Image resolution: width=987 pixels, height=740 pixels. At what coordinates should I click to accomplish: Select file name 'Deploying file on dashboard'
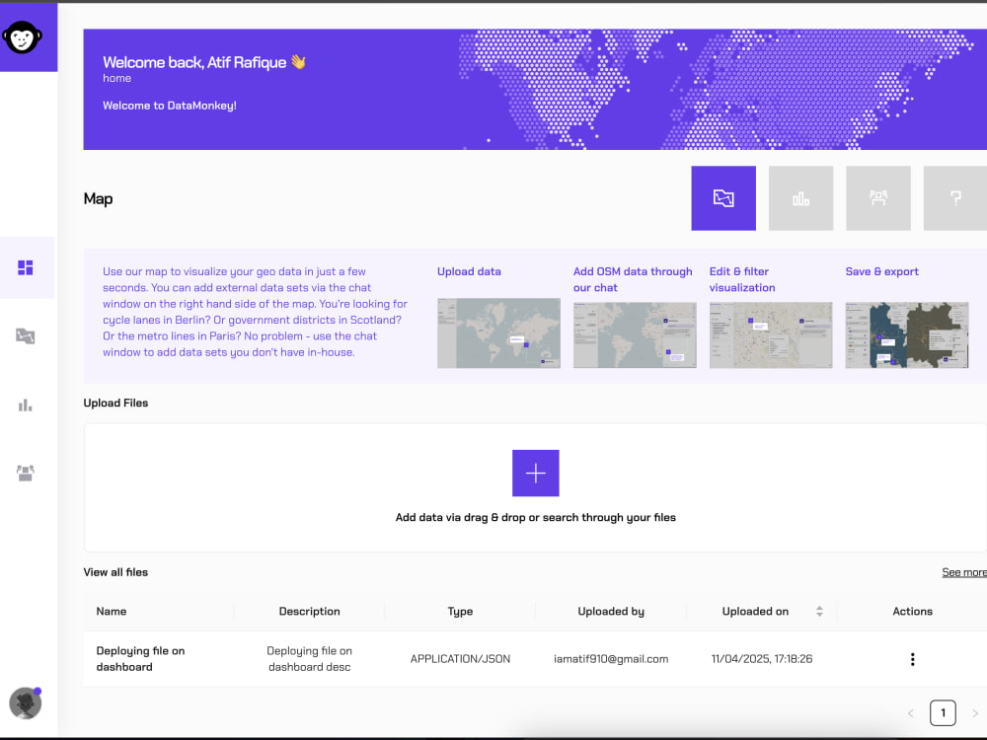pyautogui.click(x=140, y=659)
